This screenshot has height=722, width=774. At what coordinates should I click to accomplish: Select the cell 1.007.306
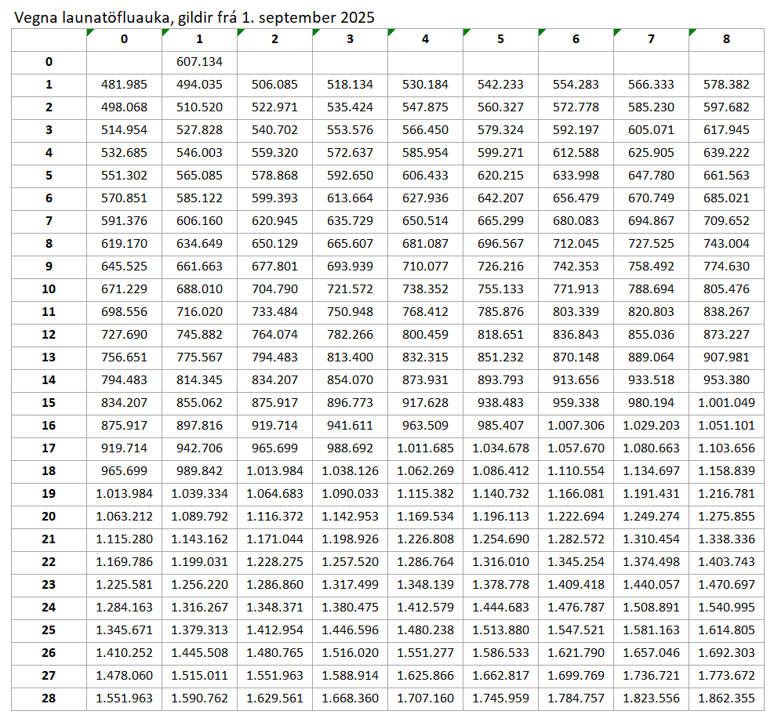[576, 426]
